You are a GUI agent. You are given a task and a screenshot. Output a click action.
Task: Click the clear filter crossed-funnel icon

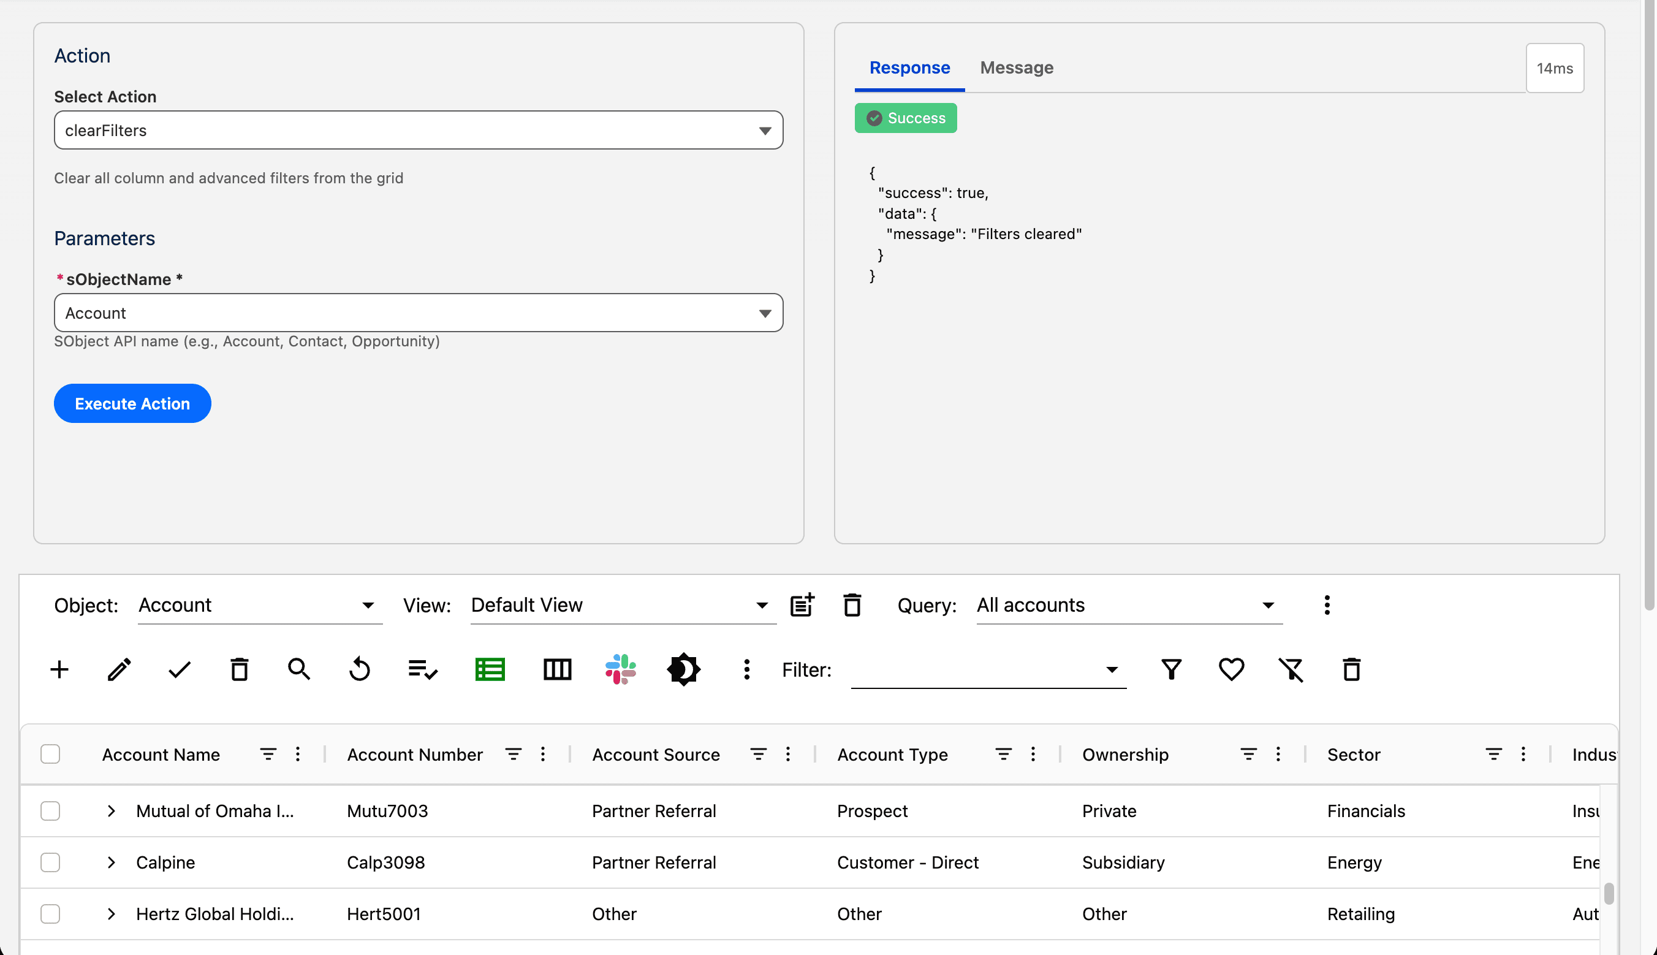click(x=1291, y=670)
